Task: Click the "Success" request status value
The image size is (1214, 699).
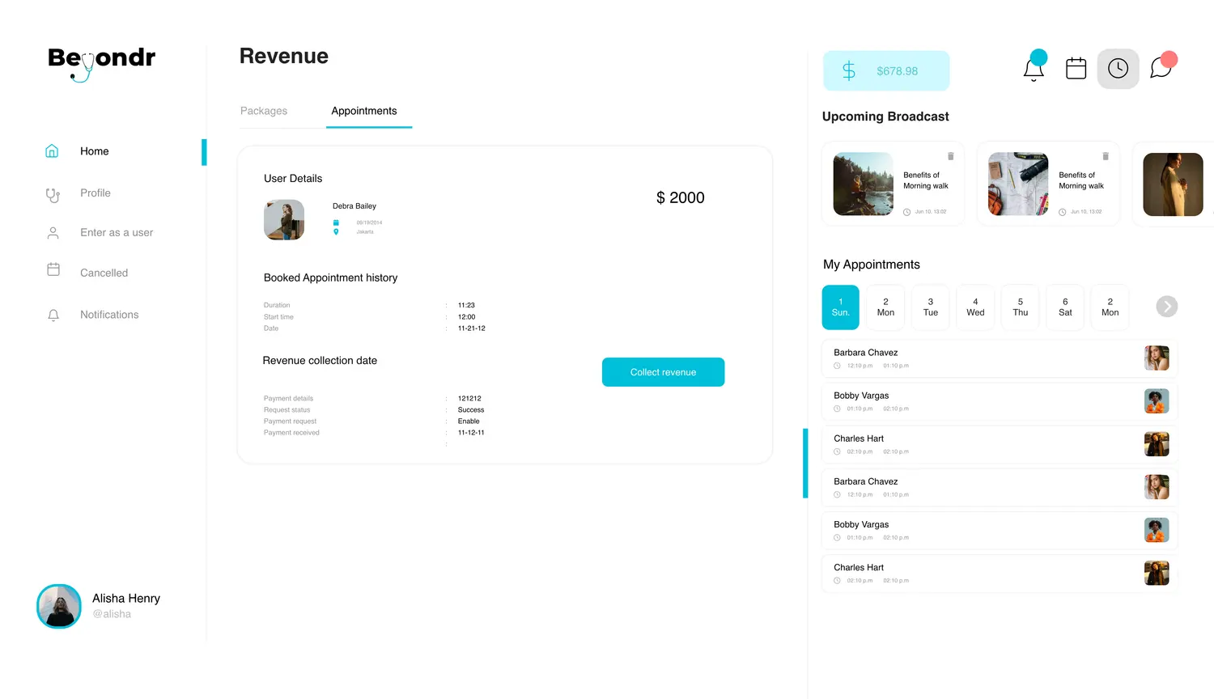Action: pyautogui.click(x=471, y=410)
